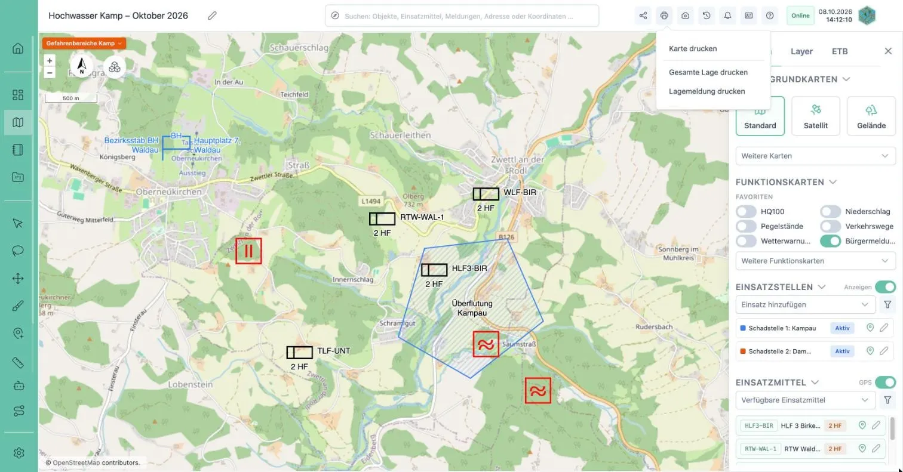903x472 pixels.
Task: Click the share icon in top bar
Action: point(643,16)
